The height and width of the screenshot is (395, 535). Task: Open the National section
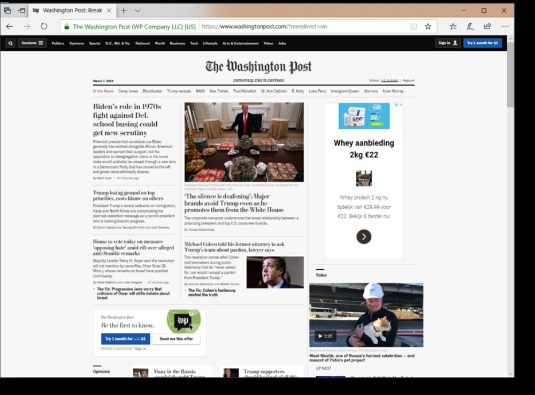pos(142,43)
